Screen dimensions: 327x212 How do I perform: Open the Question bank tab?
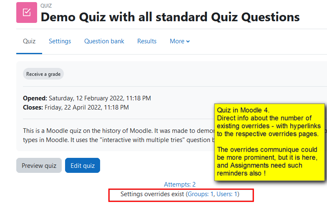point(104,41)
